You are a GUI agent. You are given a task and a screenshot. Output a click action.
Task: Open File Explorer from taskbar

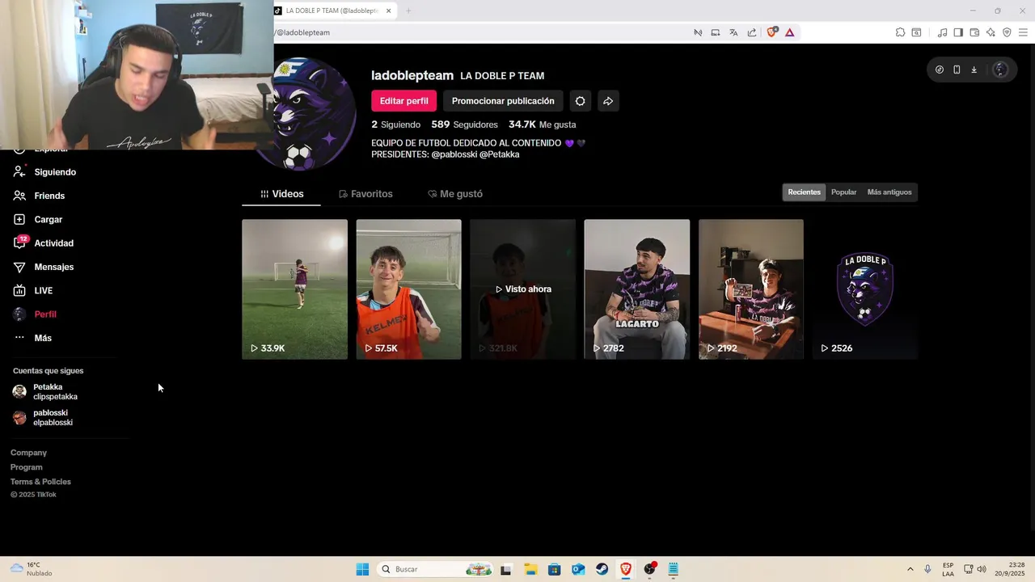click(530, 569)
